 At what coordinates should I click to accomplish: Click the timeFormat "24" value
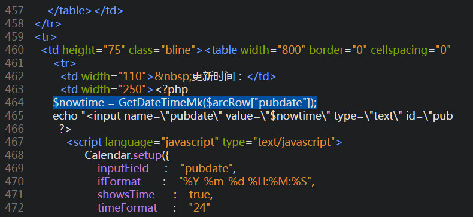tap(199, 208)
